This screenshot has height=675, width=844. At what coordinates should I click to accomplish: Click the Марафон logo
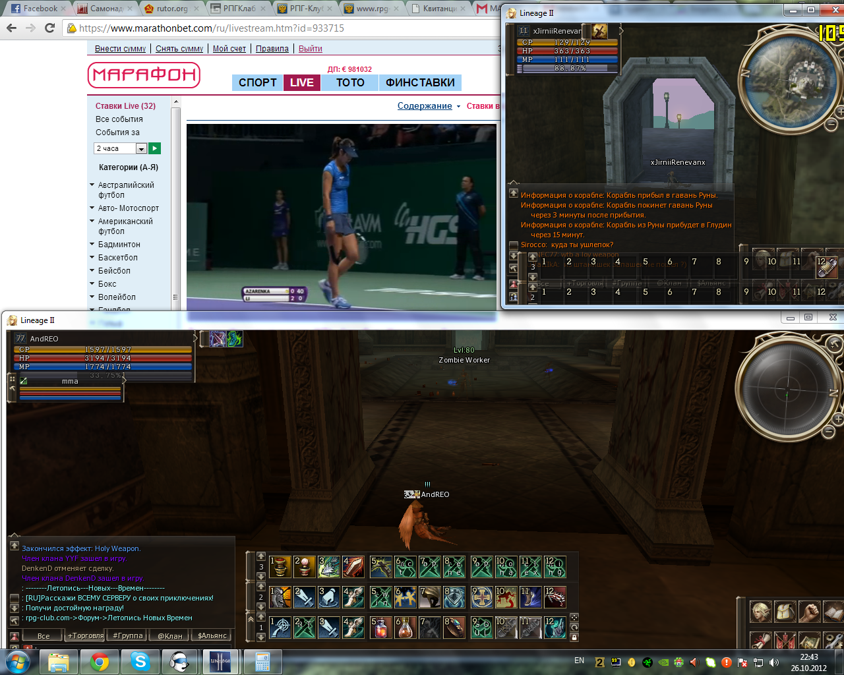pyautogui.click(x=144, y=75)
